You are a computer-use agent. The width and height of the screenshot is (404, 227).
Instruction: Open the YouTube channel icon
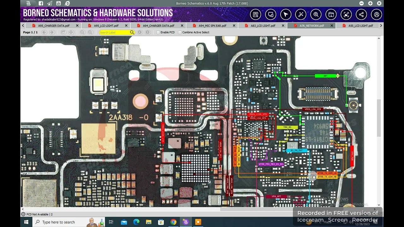(x=58, y=3)
